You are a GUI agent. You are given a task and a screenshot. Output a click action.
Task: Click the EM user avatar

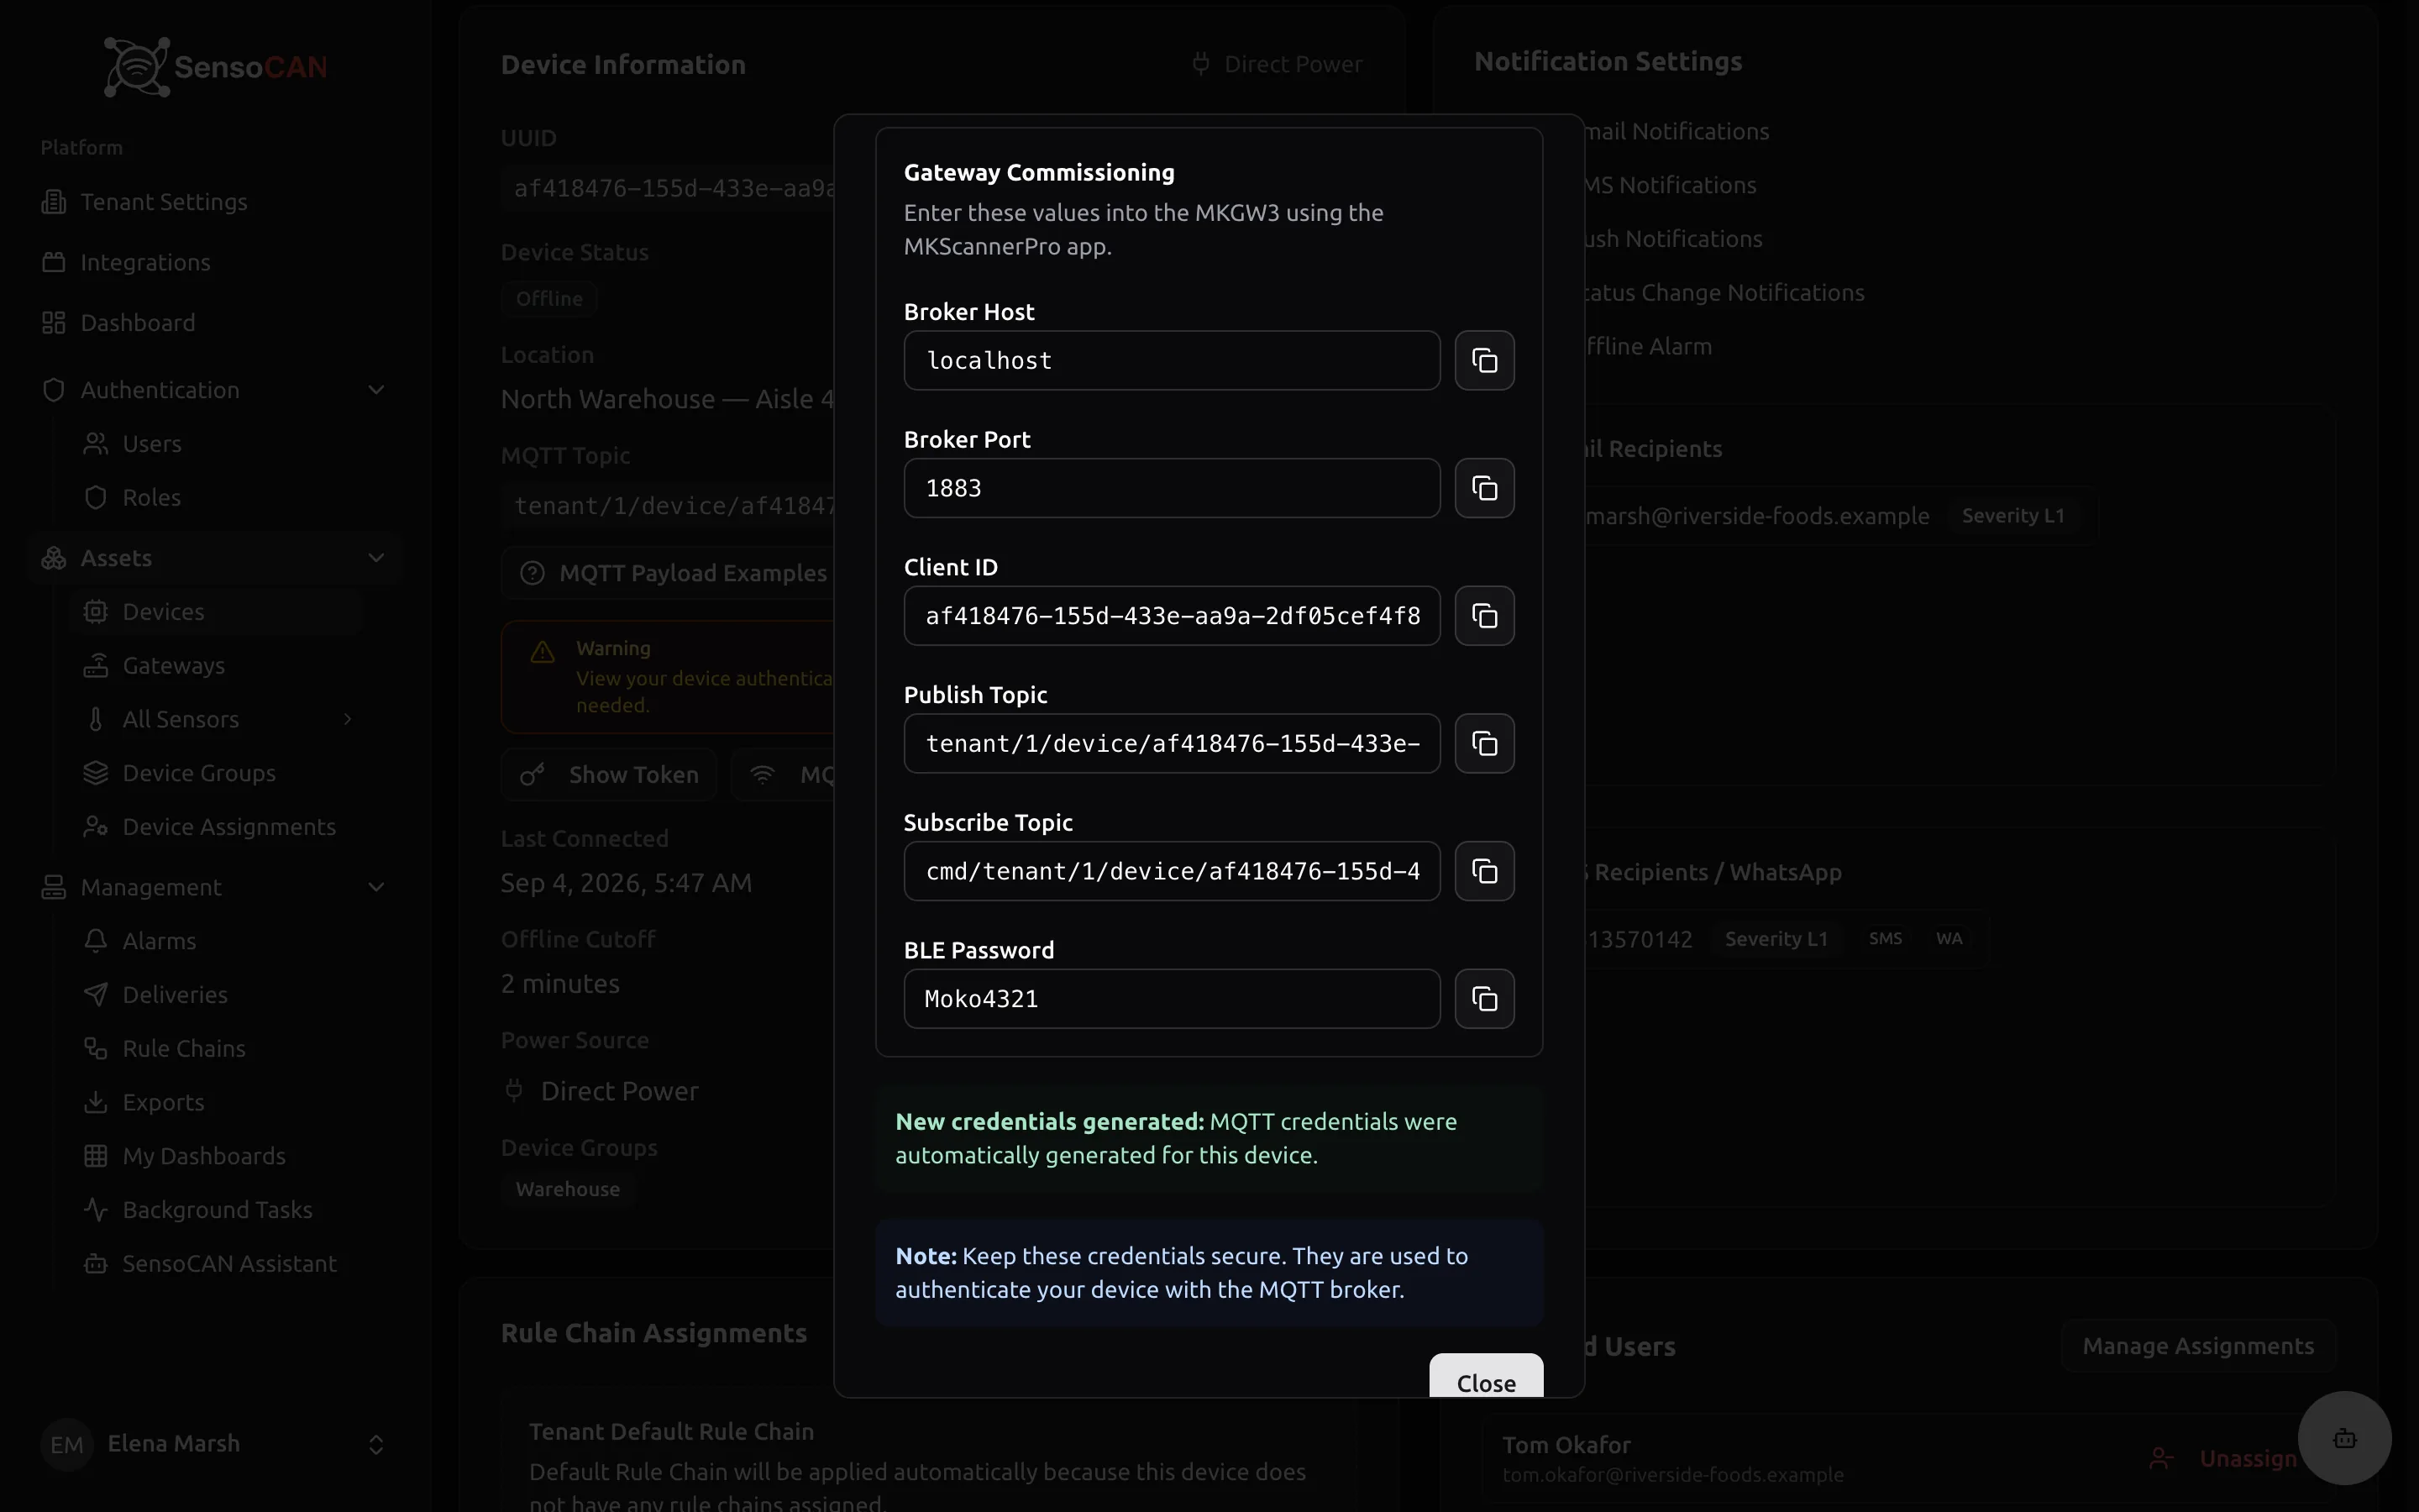pyautogui.click(x=67, y=1445)
